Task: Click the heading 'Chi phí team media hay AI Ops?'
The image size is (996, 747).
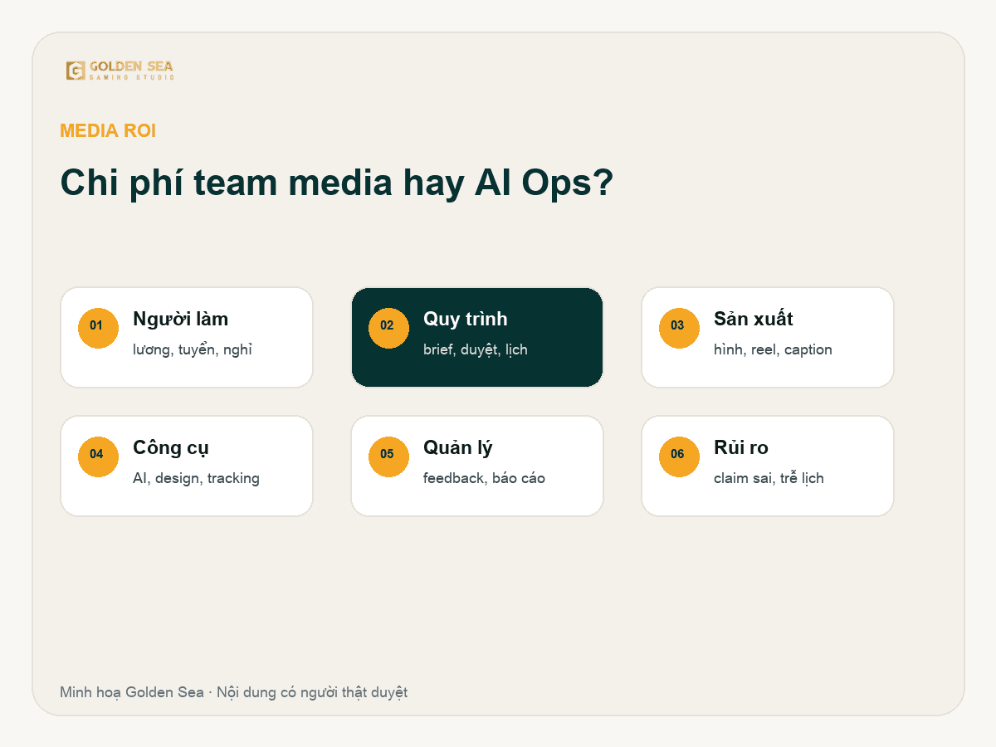Action: pyautogui.click(x=336, y=183)
